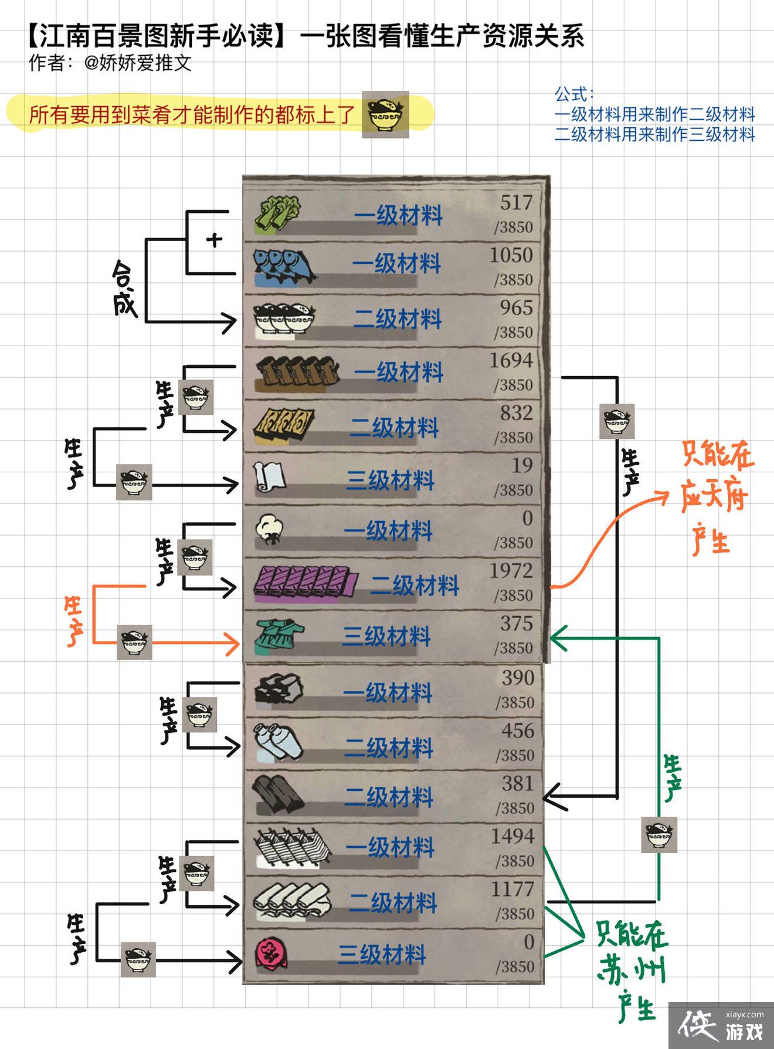Click the title 【江南百景图新手必读】一张图看懂生产资源关系
The image size is (774, 1049).
coord(305,36)
